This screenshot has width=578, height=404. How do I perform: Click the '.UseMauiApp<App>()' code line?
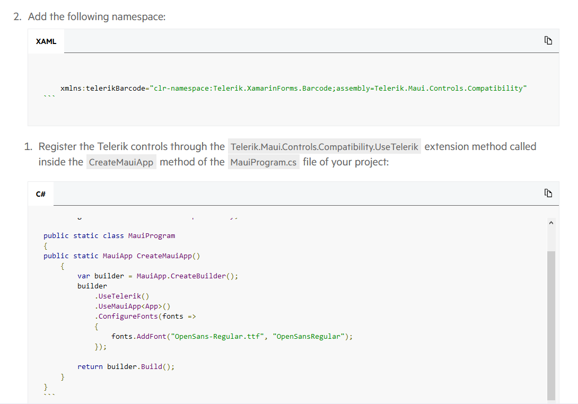coord(133,306)
